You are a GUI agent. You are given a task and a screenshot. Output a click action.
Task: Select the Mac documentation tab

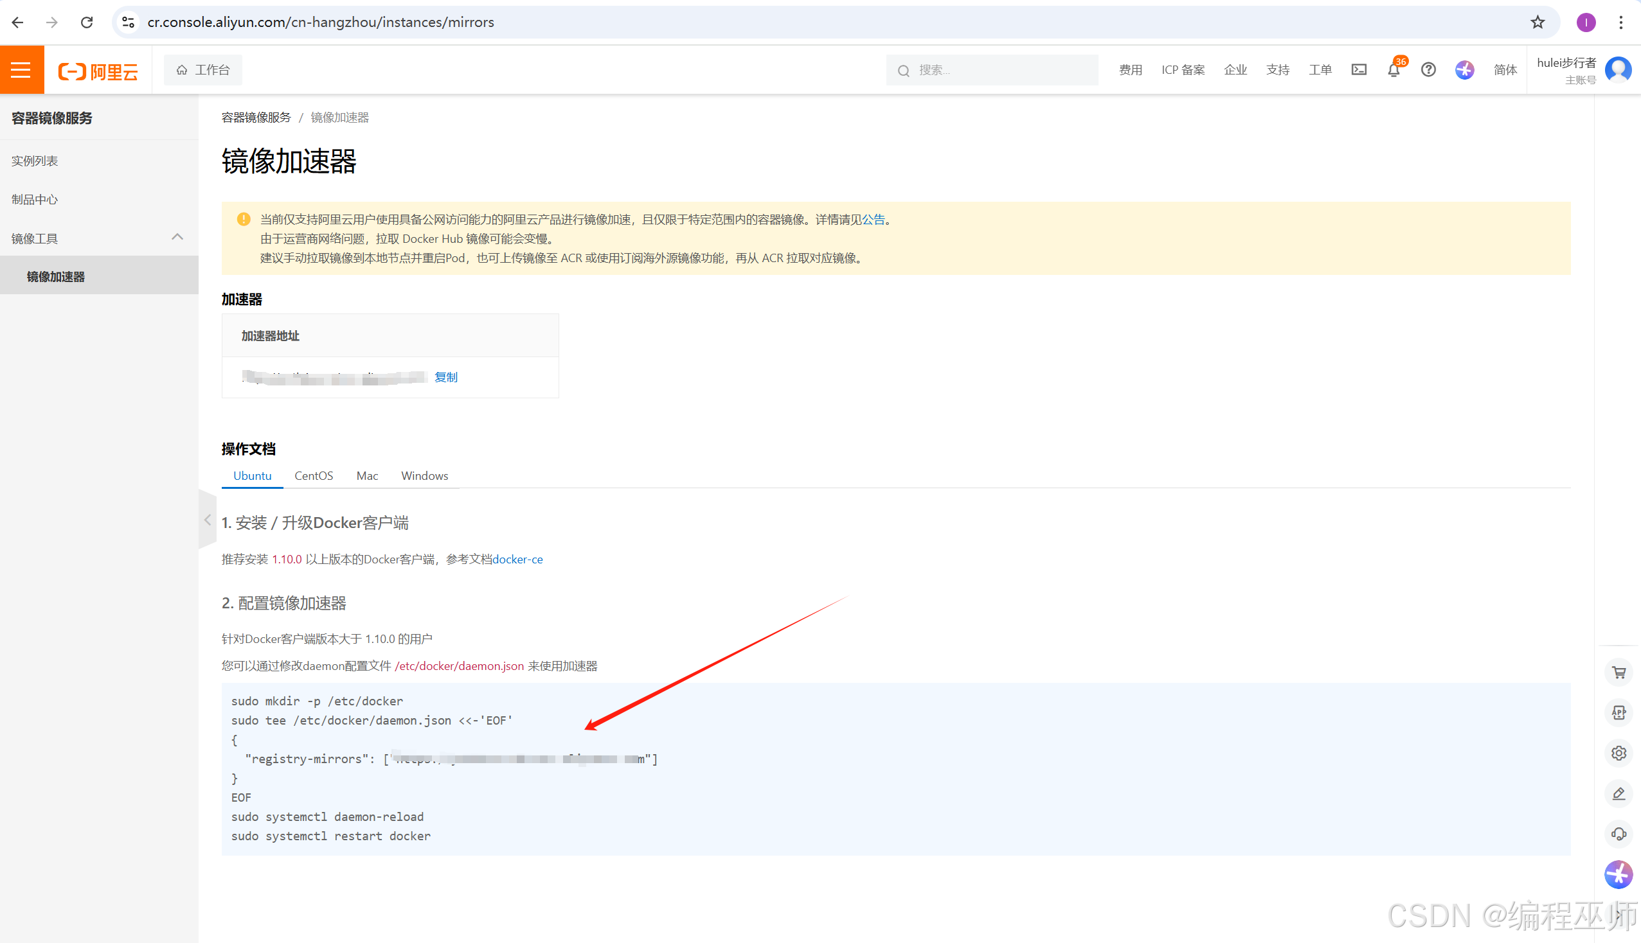point(366,476)
